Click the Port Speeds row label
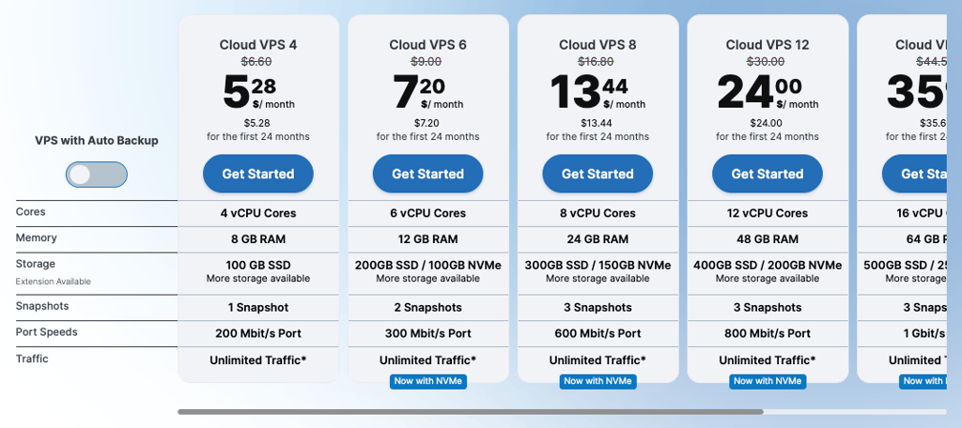Screen dimensions: 962x428 coord(47,332)
